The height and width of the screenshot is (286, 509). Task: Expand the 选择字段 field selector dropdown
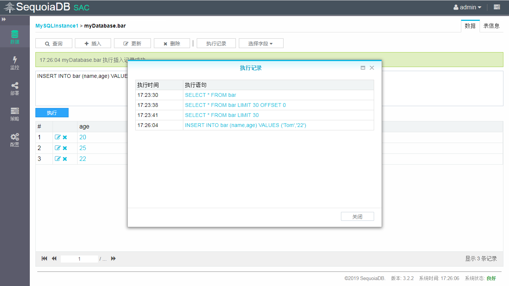261,44
